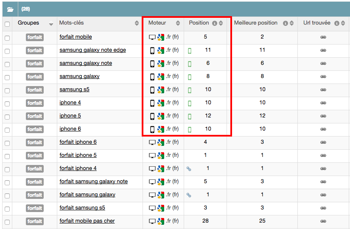Click URL link icon for forfait mobile pas cher
350x229 pixels.
(323, 221)
